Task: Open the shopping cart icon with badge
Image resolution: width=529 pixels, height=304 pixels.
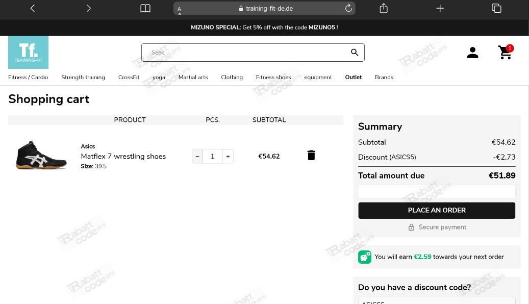Action: click(506, 53)
